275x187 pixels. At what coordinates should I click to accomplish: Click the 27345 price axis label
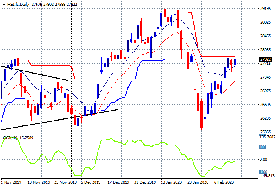point(265,77)
